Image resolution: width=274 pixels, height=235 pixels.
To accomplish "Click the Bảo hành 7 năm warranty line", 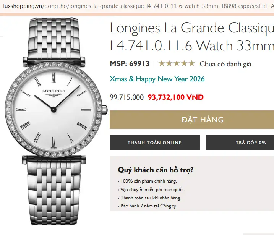I will click(148, 206).
